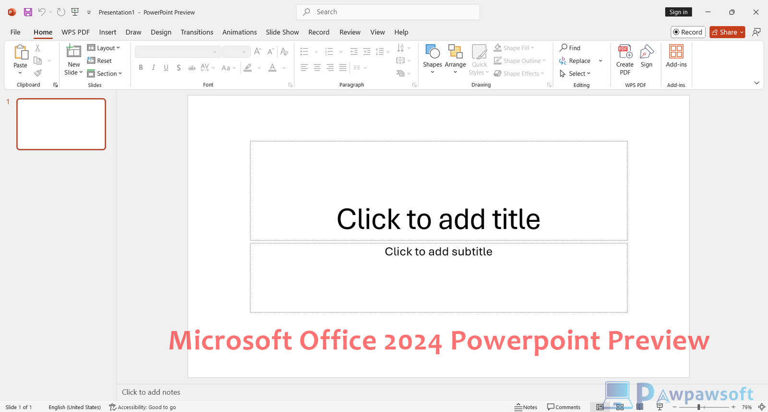Image resolution: width=768 pixels, height=412 pixels.
Task: Click the Save icon in title bar
Action: (28, 12)
